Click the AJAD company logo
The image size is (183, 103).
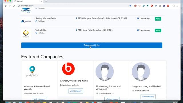[26, 21]
